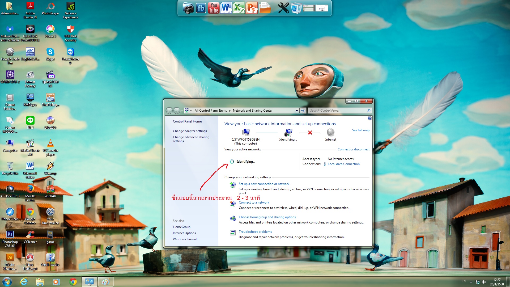Open the YouTube icon in top dock

point(213,8)
